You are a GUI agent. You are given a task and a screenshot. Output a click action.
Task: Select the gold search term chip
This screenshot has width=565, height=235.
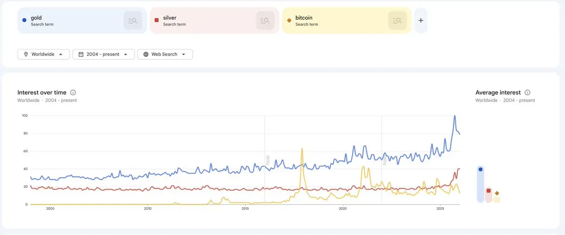coord(66,21)
